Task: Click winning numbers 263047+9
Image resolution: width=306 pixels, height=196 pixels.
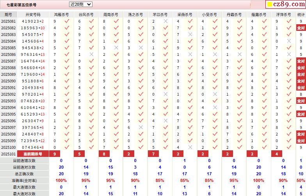Action: [x=33, y=121]
